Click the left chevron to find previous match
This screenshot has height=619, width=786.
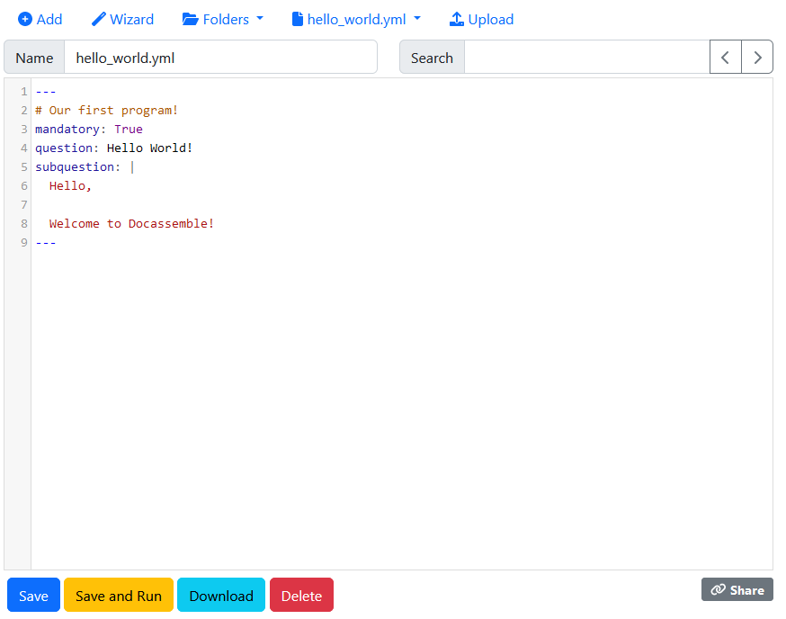(726, 57)
